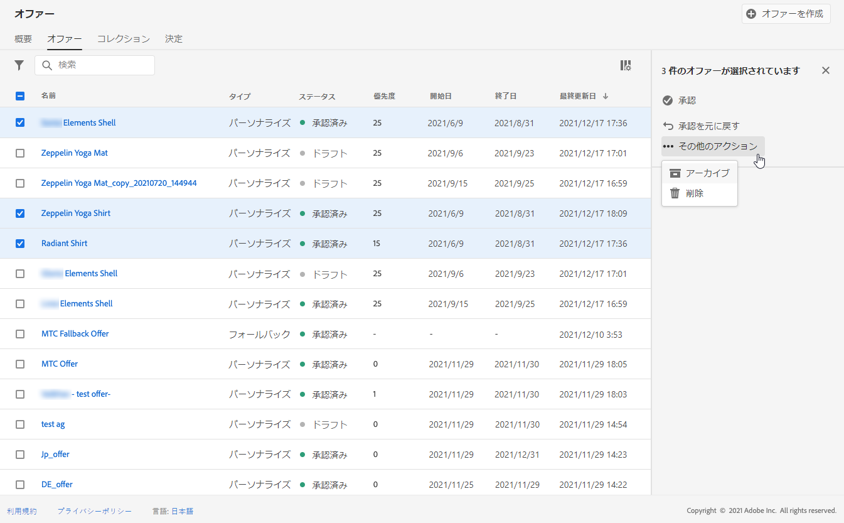Click the 承認済み status in Jp_offer row

[x=330, y=455]
